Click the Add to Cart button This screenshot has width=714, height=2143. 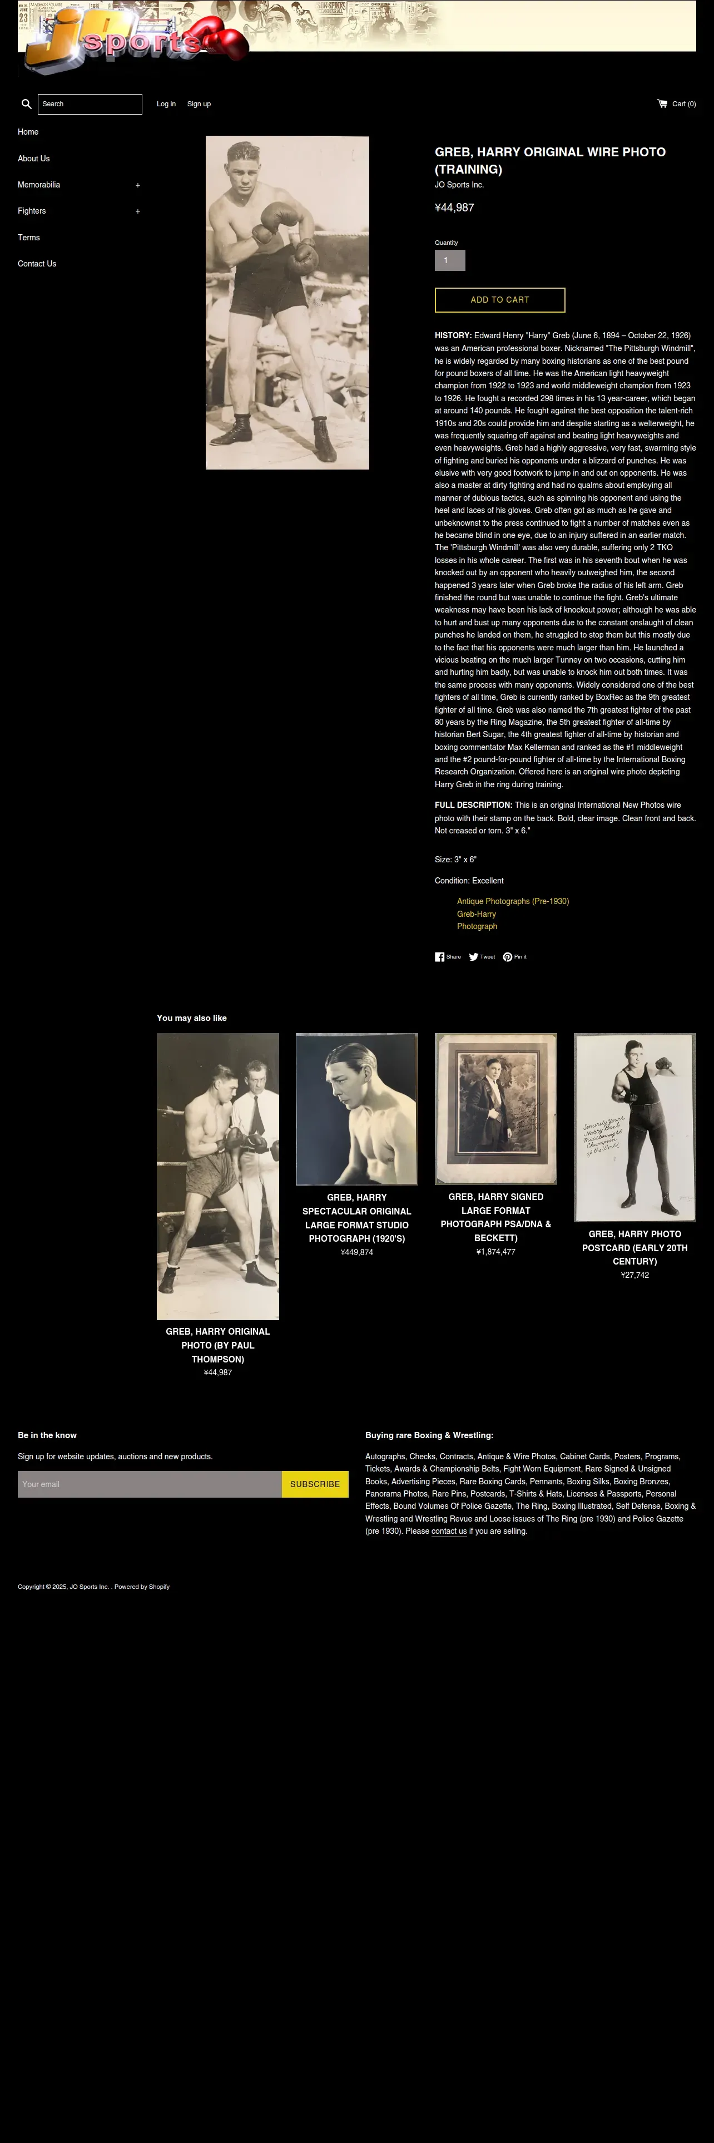coord(499,299)
